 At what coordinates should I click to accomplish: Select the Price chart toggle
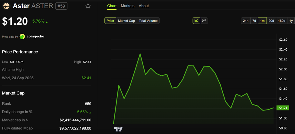click(x=110, y=21)
